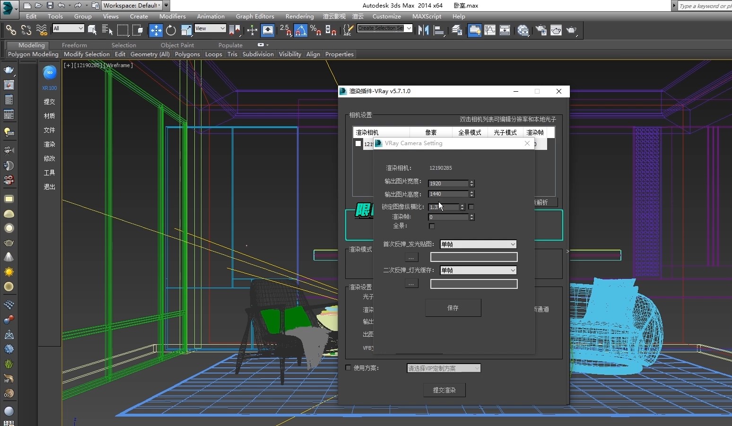Open the Graph Editors menu
This screenshot has height=426, width=732.
point(255,16)
